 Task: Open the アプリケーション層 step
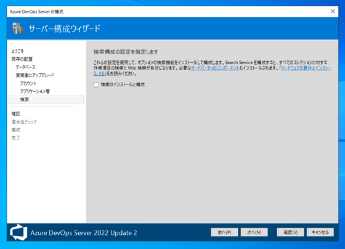tap(34, 91)
